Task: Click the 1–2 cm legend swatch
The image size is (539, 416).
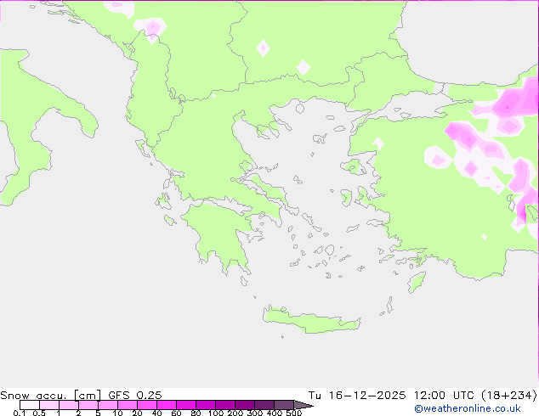Action: [68, 405]
